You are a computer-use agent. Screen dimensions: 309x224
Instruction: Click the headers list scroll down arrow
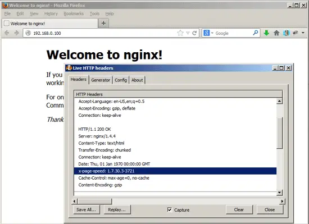[279, 193]
